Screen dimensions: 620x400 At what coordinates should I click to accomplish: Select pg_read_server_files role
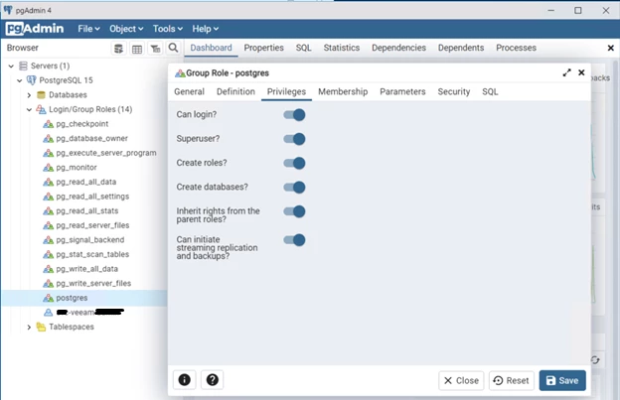coord(92,225)
